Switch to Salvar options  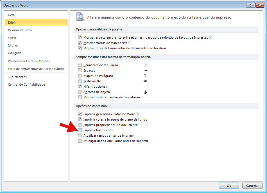(36, 38)
